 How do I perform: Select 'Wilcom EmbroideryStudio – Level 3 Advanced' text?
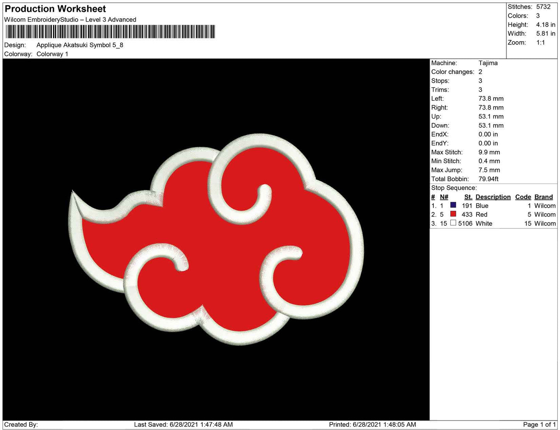70,20
